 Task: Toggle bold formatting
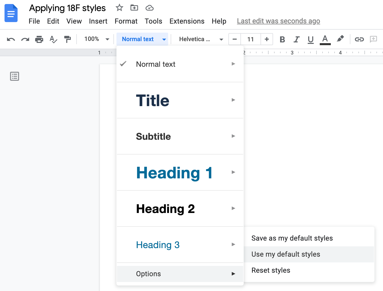pyautogui.click(x=282, y=39)
